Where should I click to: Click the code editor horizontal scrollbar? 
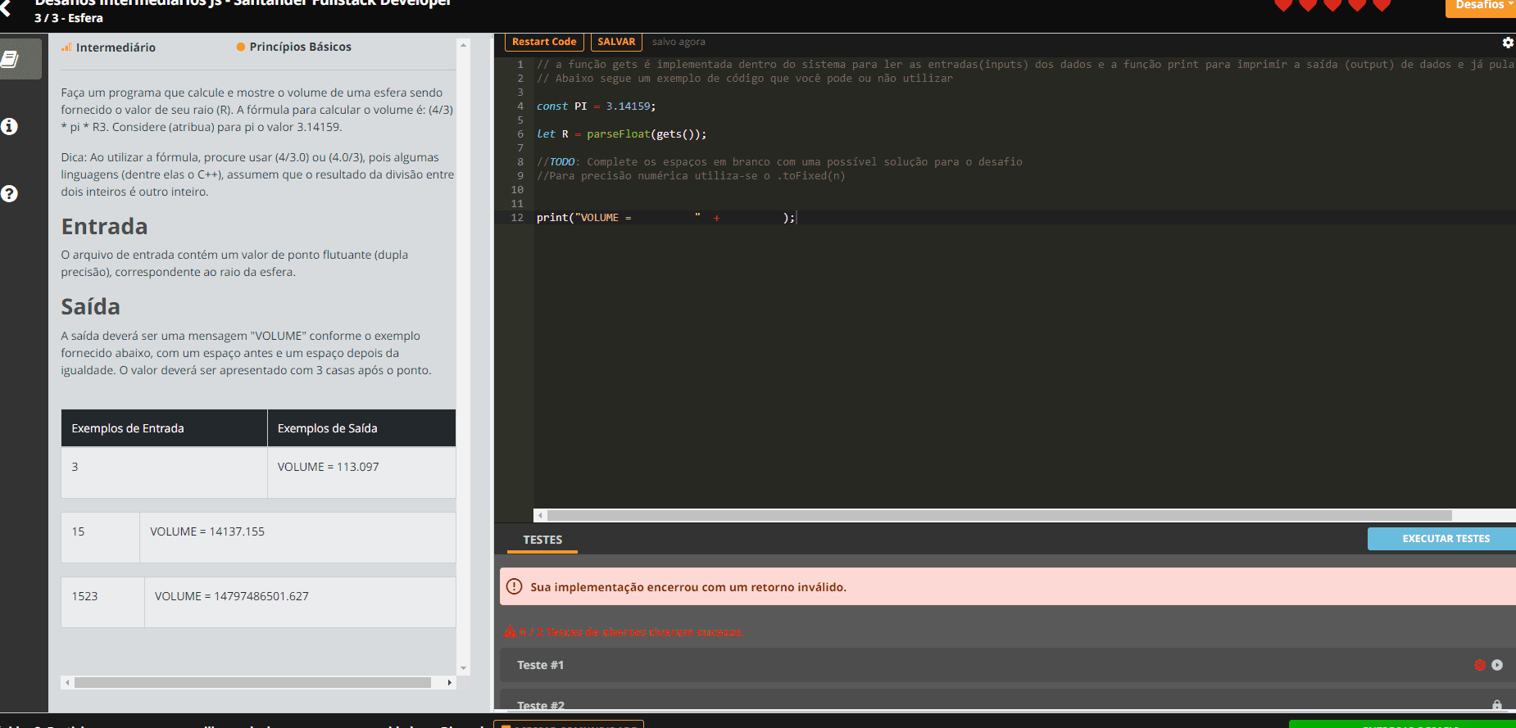point(1000,516)
